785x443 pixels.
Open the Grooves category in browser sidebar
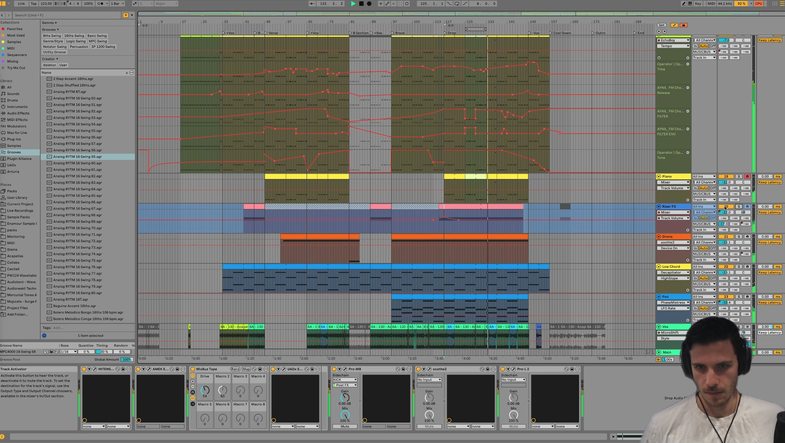pos(14,152)
